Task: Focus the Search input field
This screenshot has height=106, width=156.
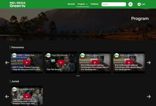Action: click(x=114, y=4)
